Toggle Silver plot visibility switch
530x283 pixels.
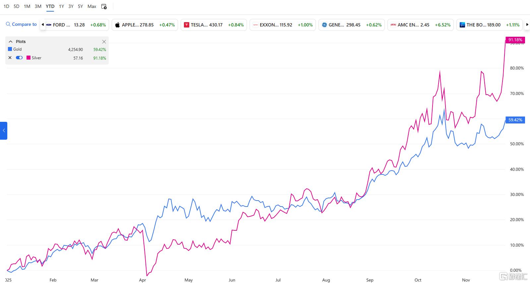[19, 58]
